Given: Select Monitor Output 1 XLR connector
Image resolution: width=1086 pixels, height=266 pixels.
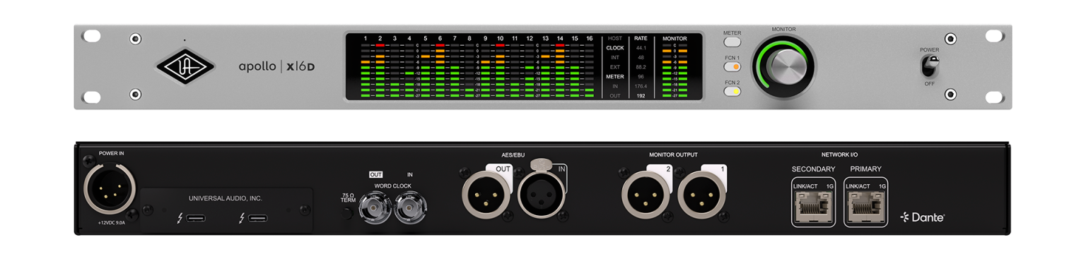Looking at the screenshot, I should coord(701,195).
